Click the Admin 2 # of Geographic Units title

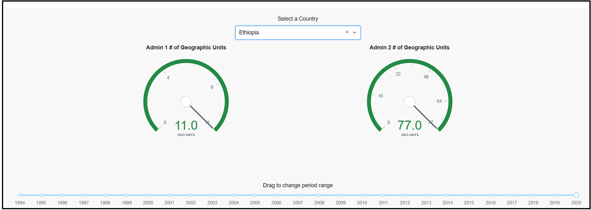409,47
